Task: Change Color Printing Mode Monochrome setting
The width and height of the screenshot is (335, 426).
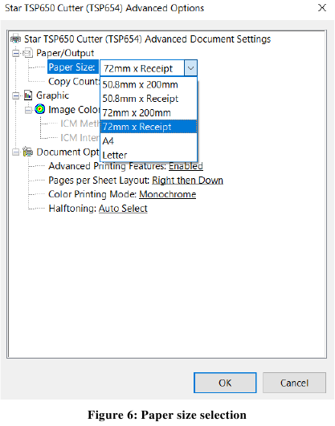Action: click(x=168, y=194)
